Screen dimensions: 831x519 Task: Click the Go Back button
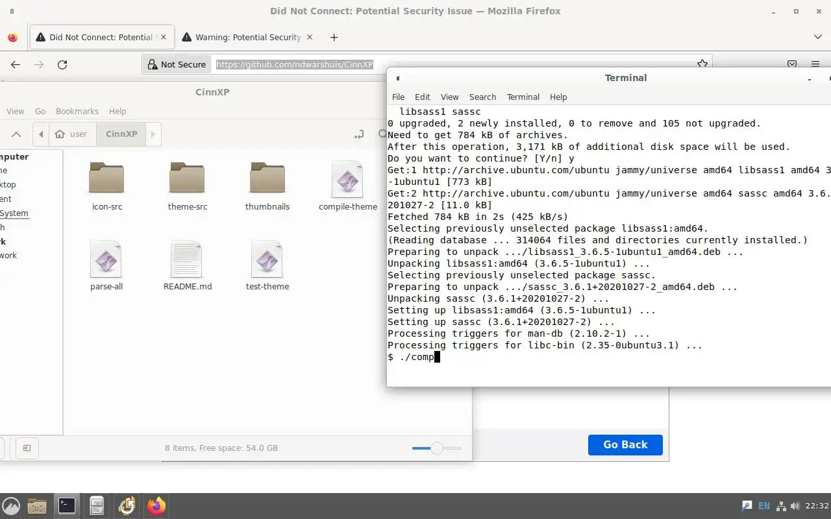[x=625, y=445]
